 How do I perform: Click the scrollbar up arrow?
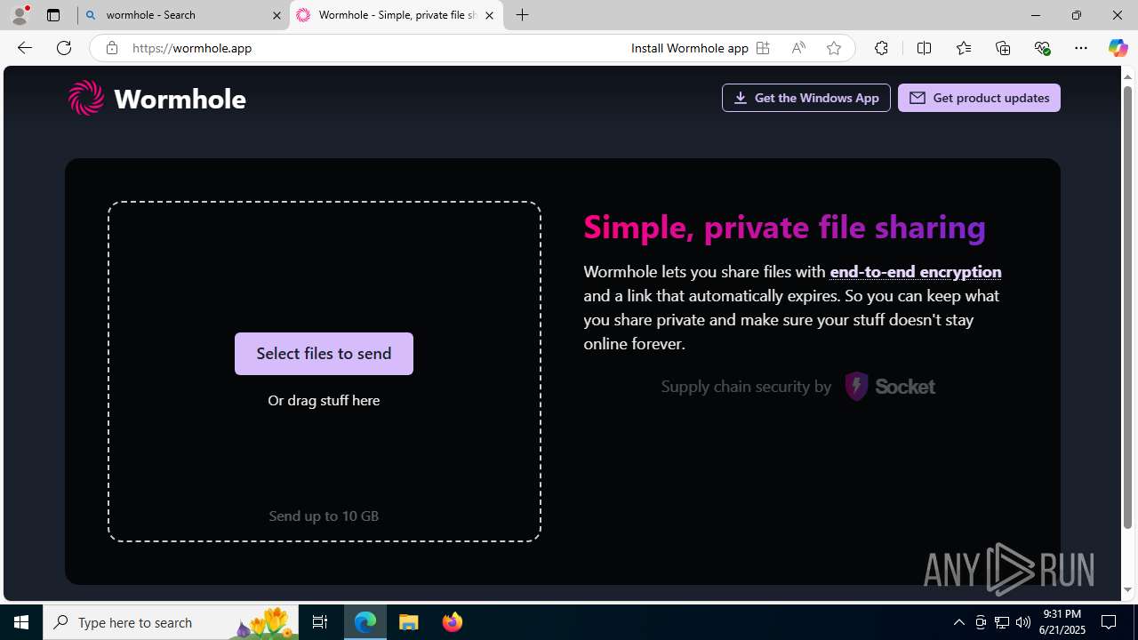click(1127, 76)
